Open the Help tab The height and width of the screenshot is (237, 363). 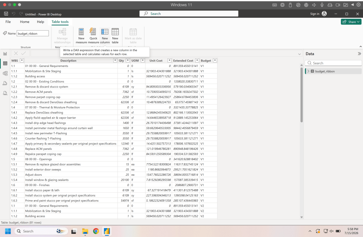[x=40, y=22]
